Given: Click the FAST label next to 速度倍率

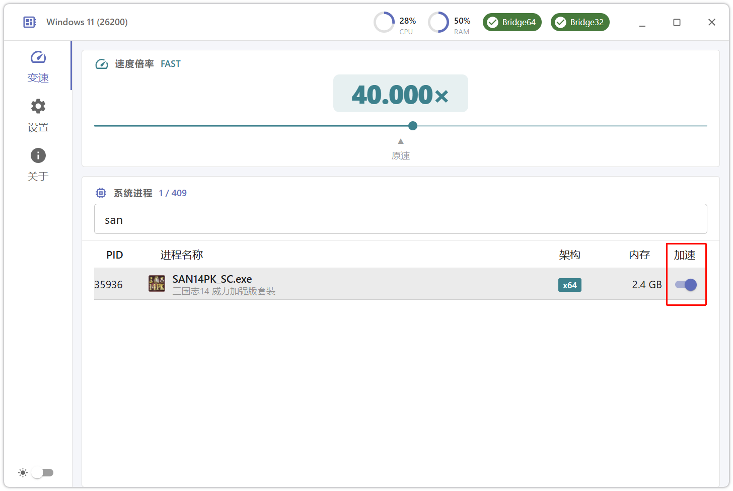Looking at the screenshot, I should (171, 64).
